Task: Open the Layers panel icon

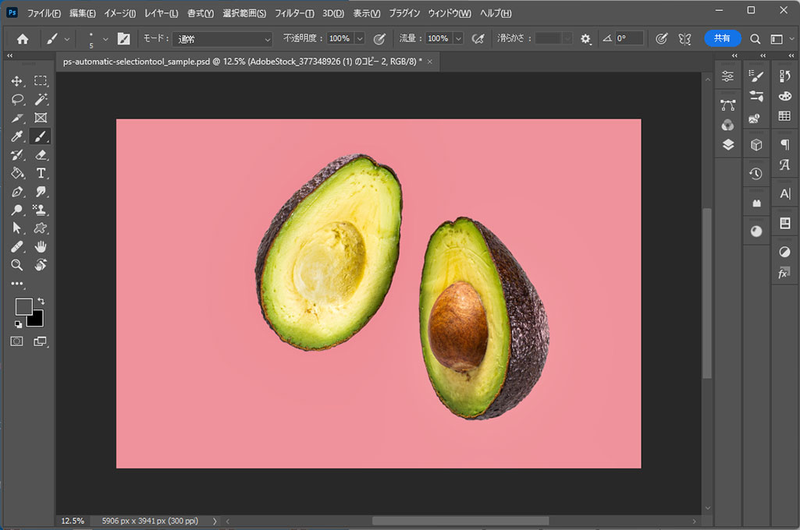Action: [x=728, y=144]
